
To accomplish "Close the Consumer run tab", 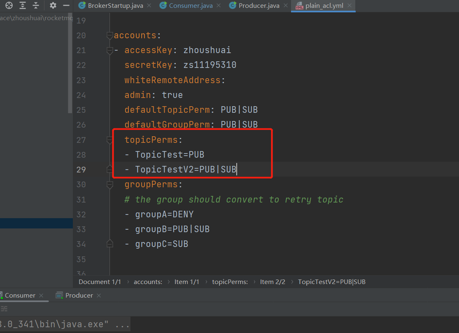I will pos(41,296).
